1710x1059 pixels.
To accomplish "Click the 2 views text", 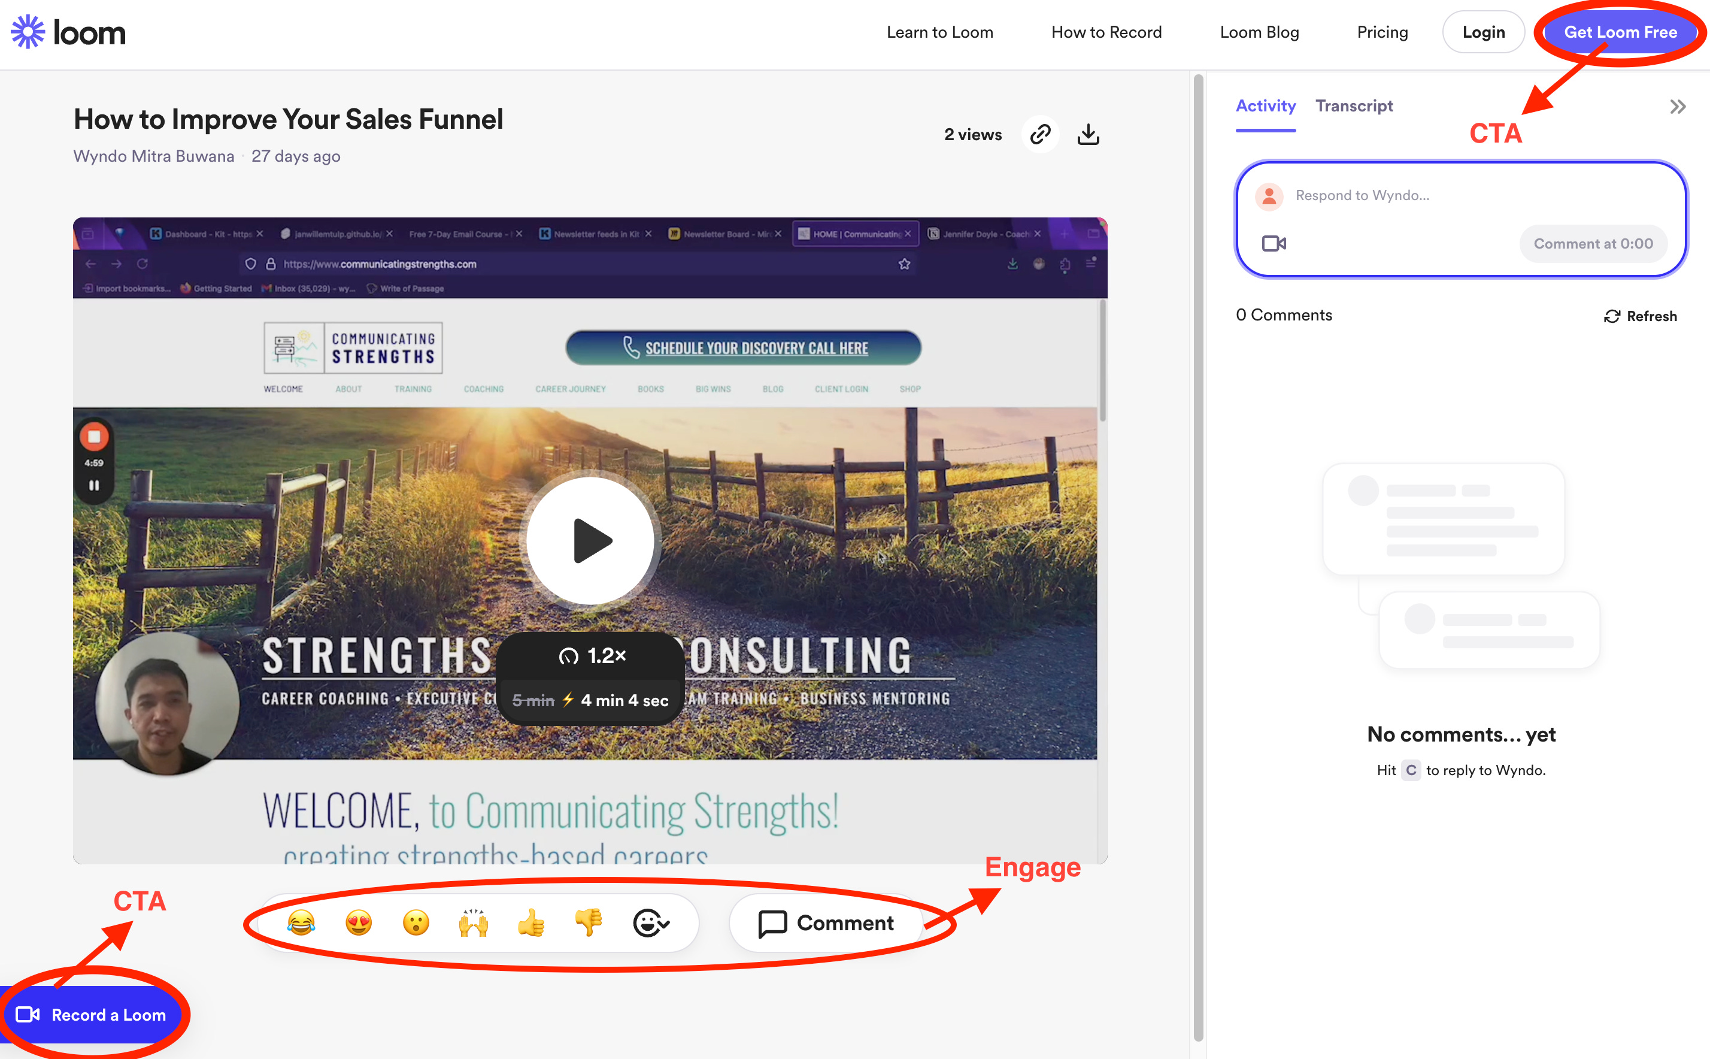I will 972,135.
